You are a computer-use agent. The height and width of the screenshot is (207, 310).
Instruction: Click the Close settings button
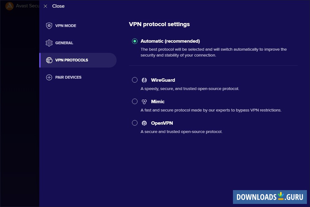click(58, 6)
